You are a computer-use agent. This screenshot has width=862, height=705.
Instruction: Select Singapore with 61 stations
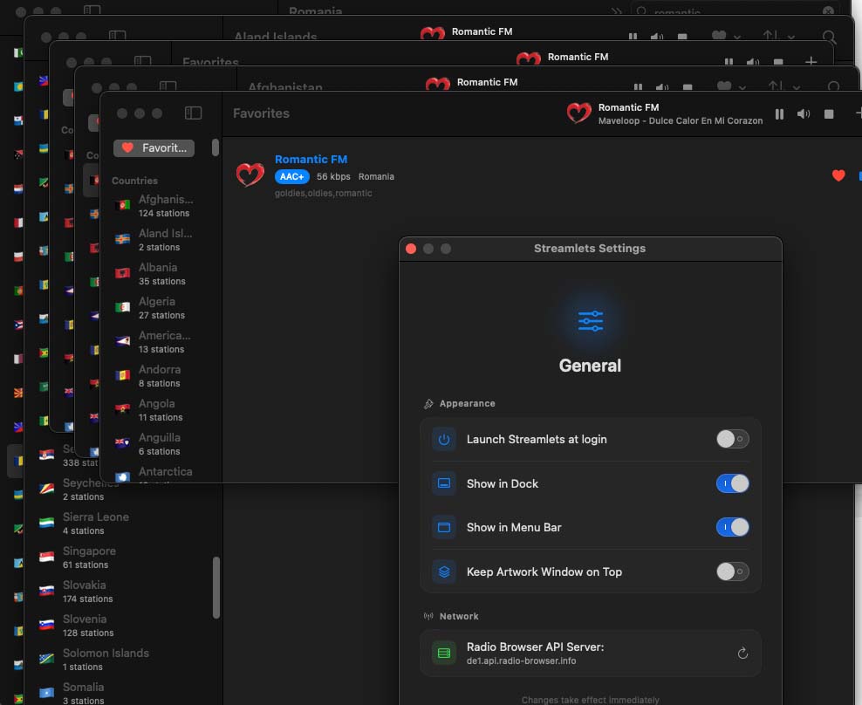point(122,557)
